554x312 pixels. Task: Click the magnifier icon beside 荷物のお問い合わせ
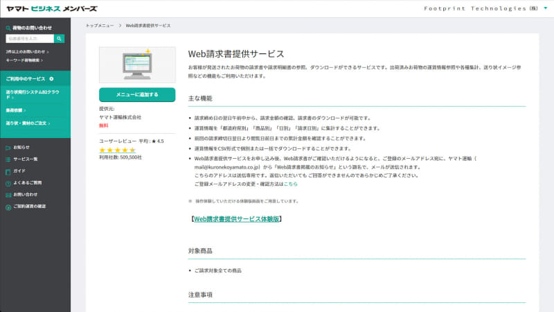(x=8, y=28)
